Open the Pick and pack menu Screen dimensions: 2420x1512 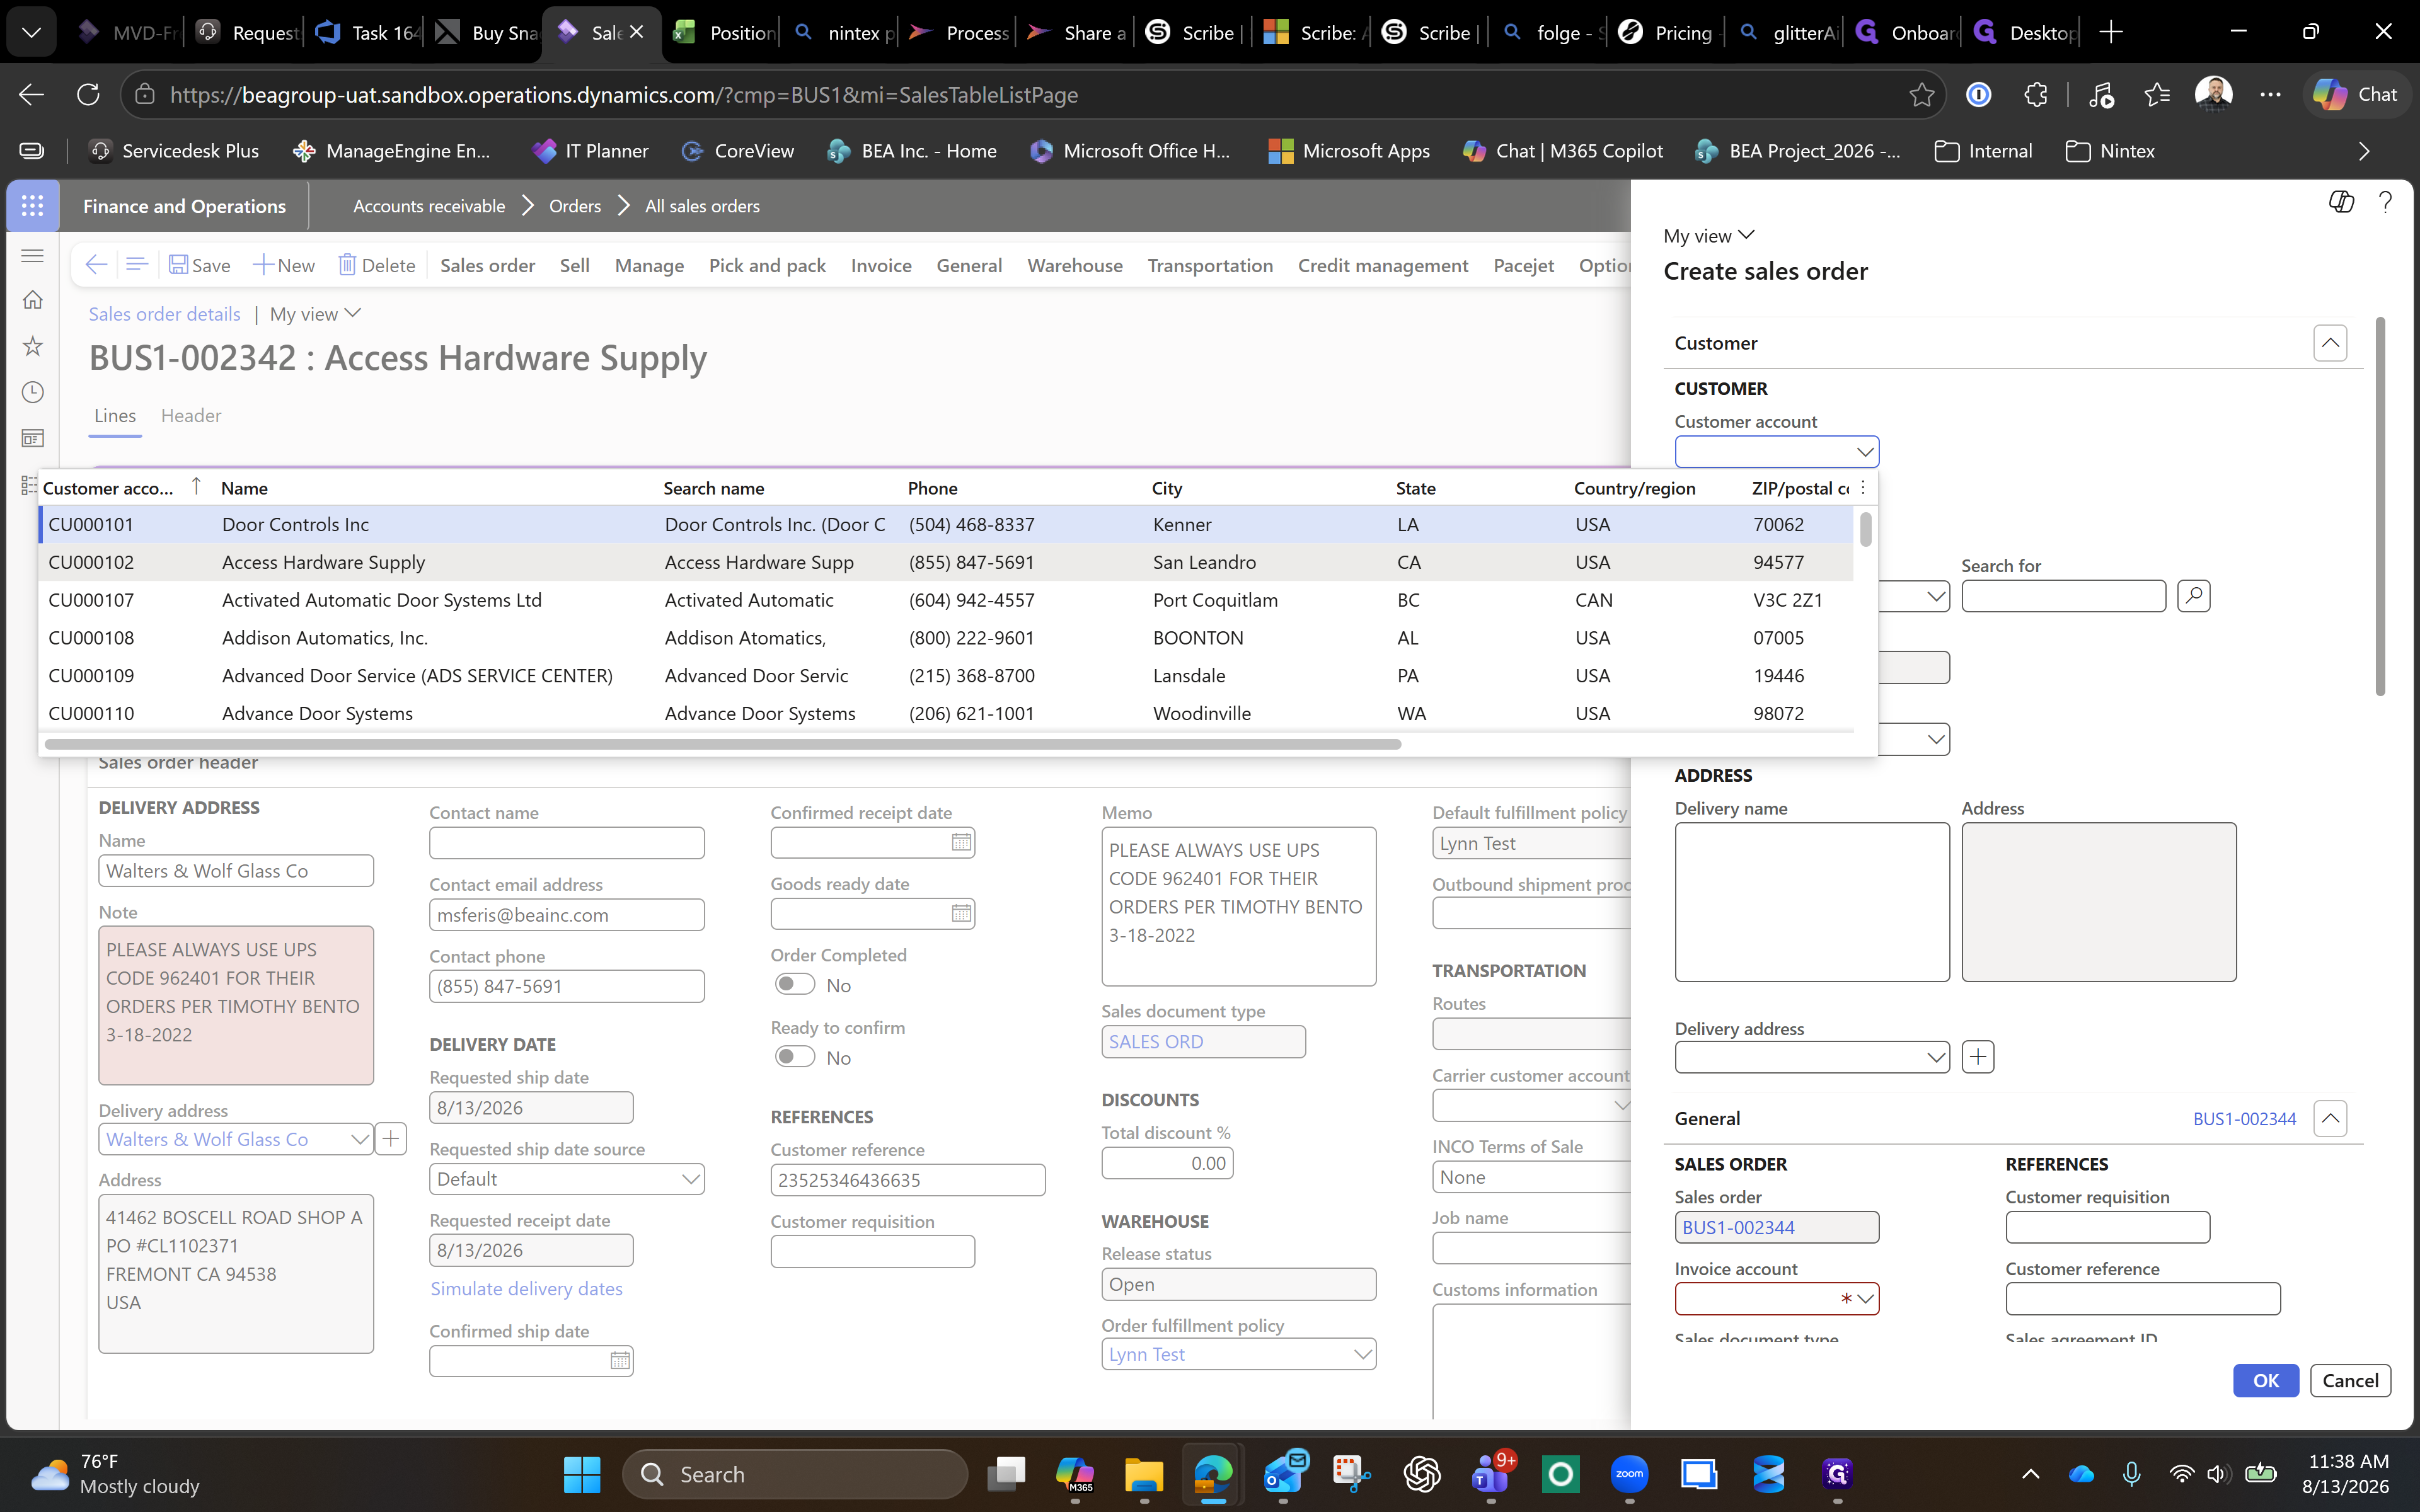767,265
